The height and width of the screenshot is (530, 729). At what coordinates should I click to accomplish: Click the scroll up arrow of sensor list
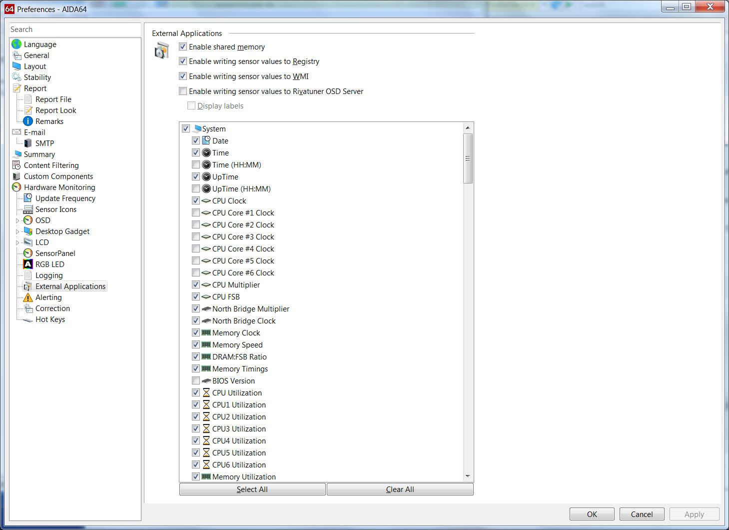(468, 127)
